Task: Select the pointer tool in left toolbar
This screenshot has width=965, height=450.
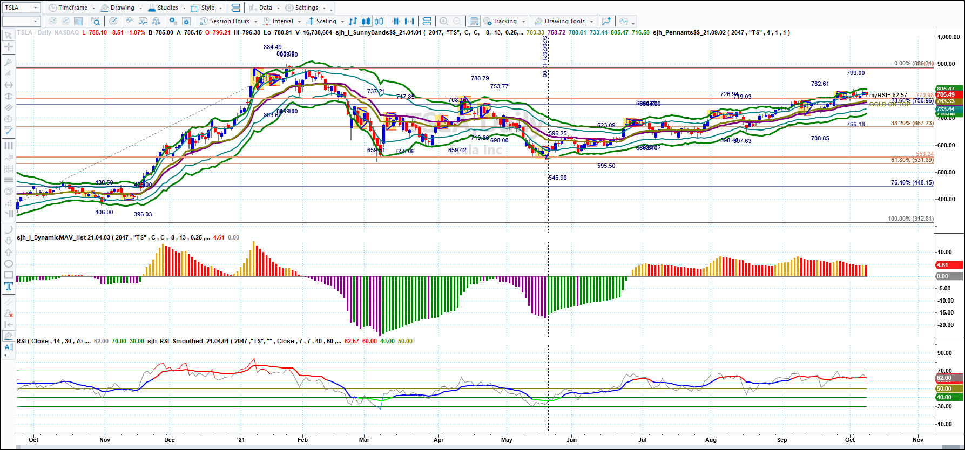Action: pos(8,35)
